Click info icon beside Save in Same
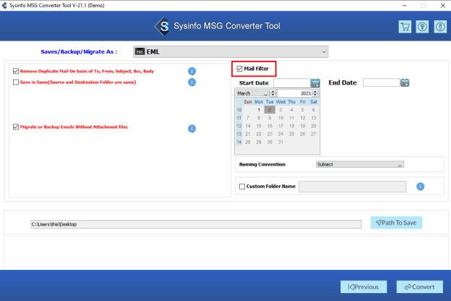Screen dimensions: 451x301 192,82
